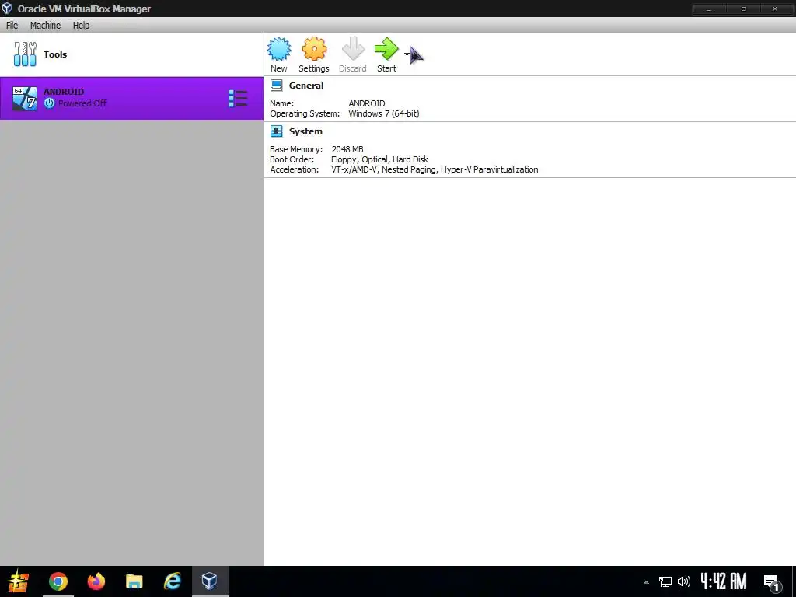Viewport: 796px width, 597px height.
Task: Click the System section chip icon
Action: pos(276,131)
